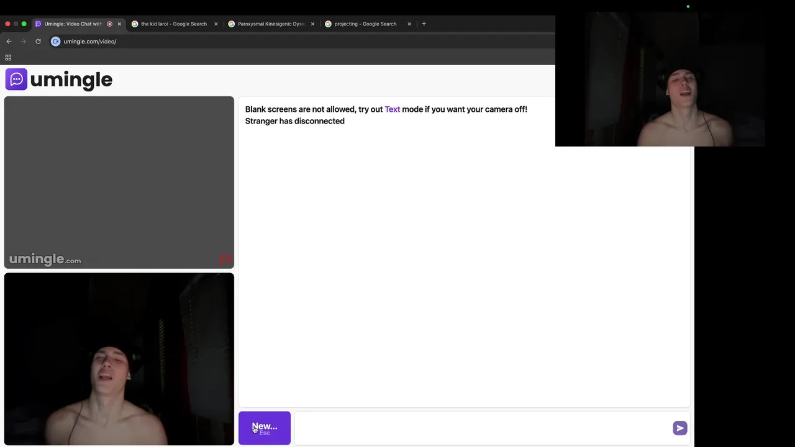Click your own webcam preview in umingle

pyautogui.click(x=119, y=359)
